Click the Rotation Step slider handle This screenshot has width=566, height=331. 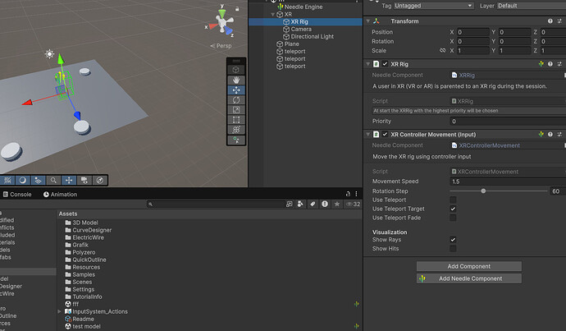483,191
